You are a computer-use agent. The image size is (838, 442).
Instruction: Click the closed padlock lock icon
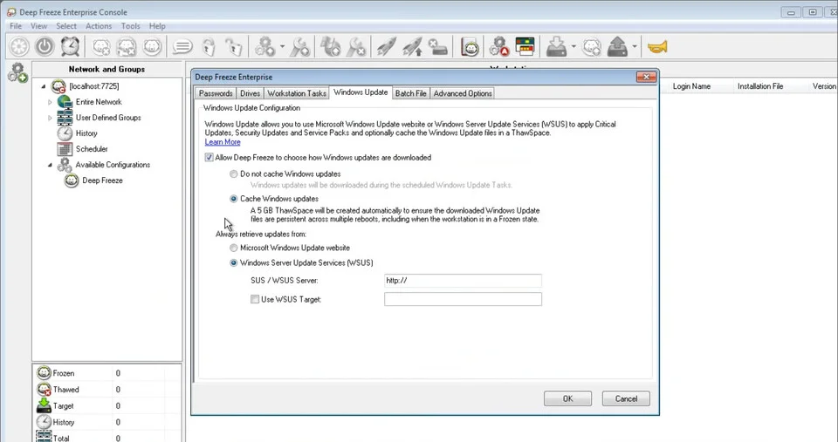[209, 47]
